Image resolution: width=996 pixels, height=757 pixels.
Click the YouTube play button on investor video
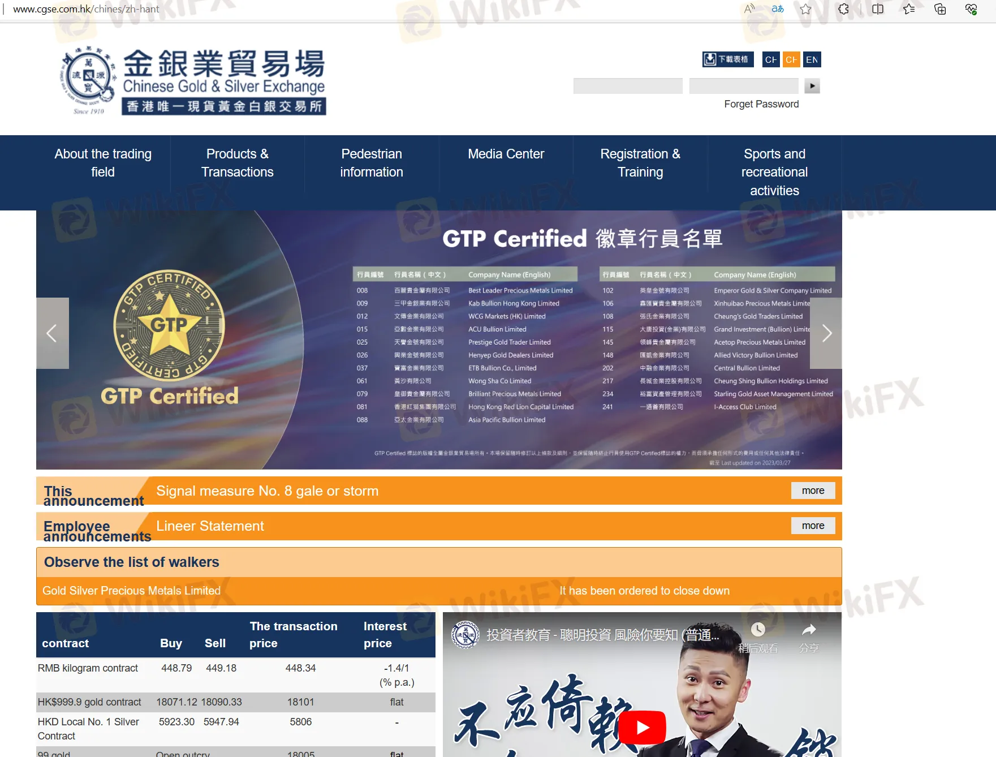click(644, 727)
